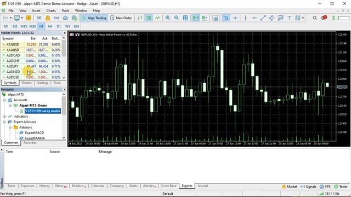Toggle auto scroll chart to end

click(195, 18)
